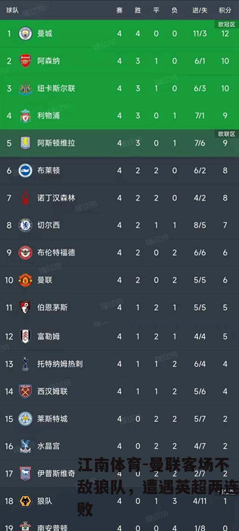Click the Tottenham club crest

[25, 364]
